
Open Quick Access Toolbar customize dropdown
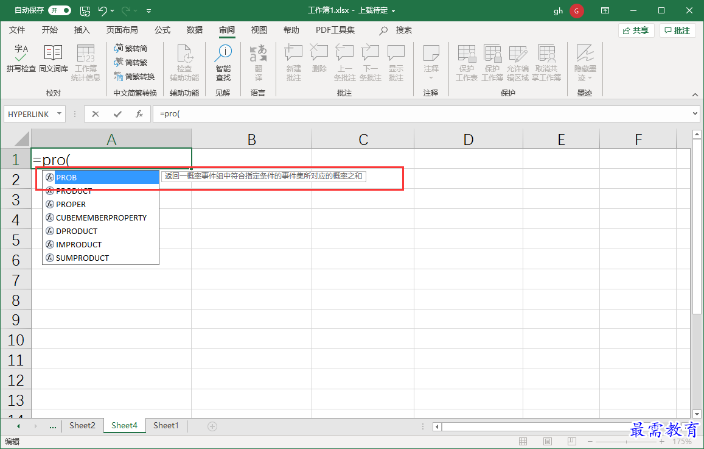pos(148,11)
